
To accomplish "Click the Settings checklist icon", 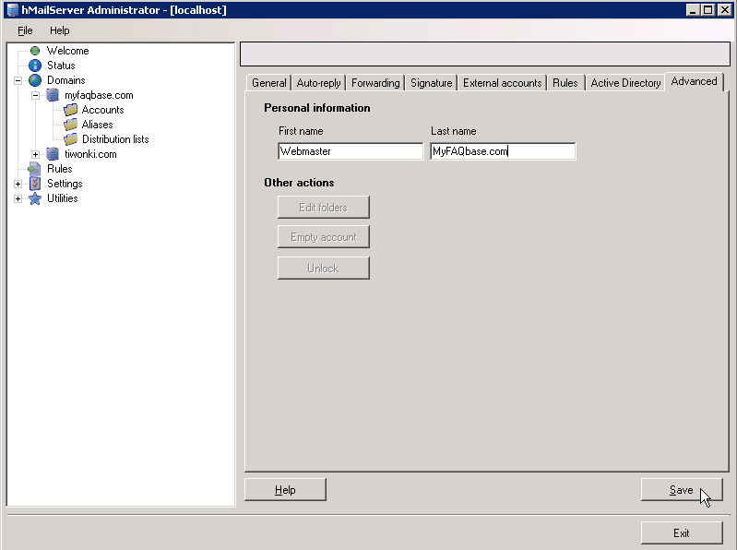I will 35,184.
